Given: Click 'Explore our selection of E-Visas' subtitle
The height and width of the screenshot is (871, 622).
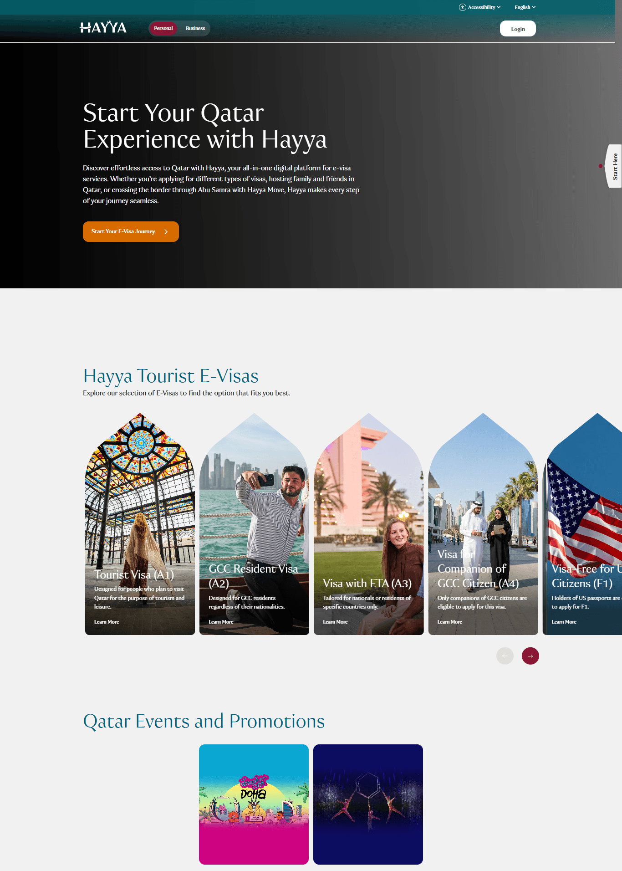Looking at the screenshot, I should click(x=186, y=393).
